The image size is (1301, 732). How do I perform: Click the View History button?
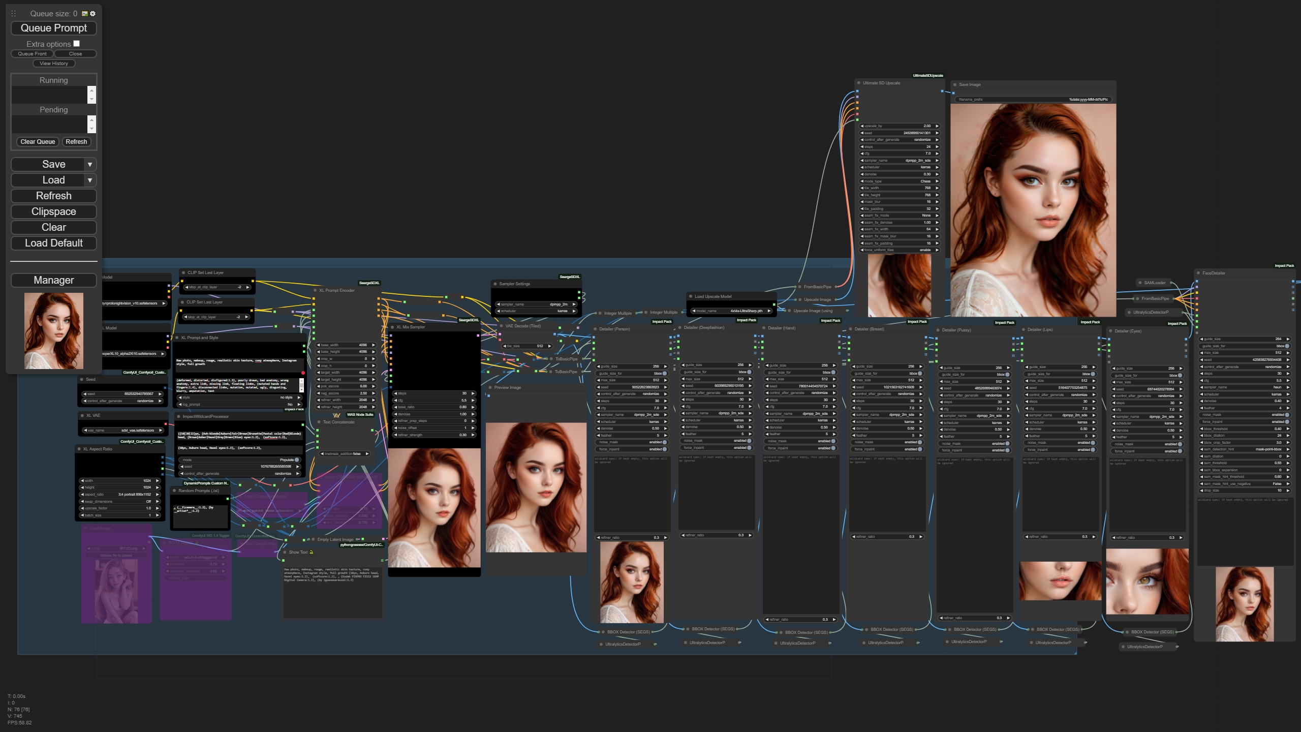click(x=54, y=64)
